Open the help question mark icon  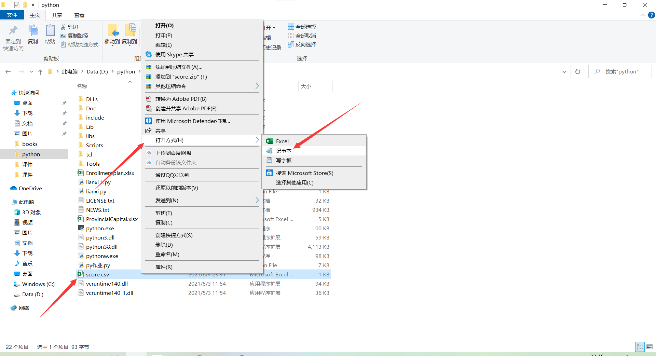coord(651,15)
